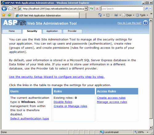Click the browser Forward arrow button
154x135 pixels.
[10, 9]
